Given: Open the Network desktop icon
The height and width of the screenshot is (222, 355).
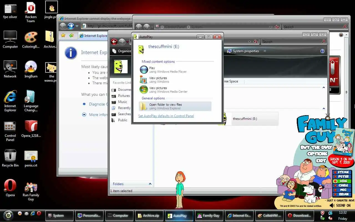Looking at the screenshot, I should click(x=10, y=69).
